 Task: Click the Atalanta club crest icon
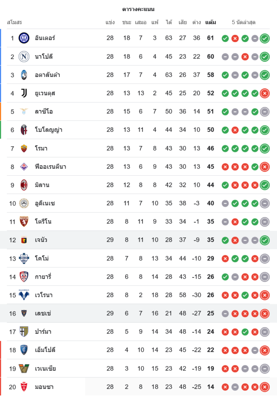tap(24, 75)
